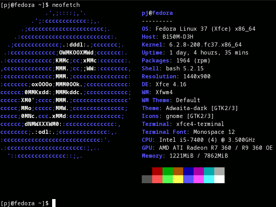Click the blue 'Packages' label
Viewport: 276px width, 207px height.
(156, 61)
